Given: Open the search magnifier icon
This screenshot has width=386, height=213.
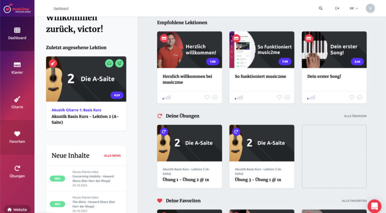Looking at the screenshot, I should [x=320, y=8].
